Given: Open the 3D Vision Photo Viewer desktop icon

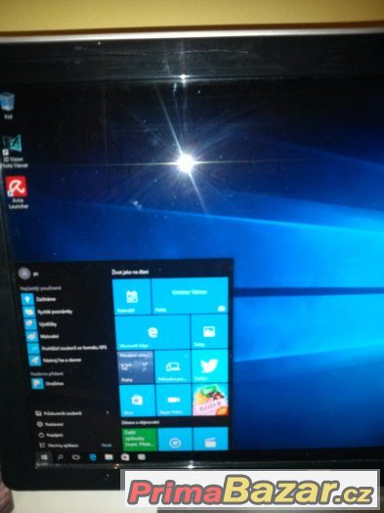Looking at the screenshot, I should [x=13, y=151].
